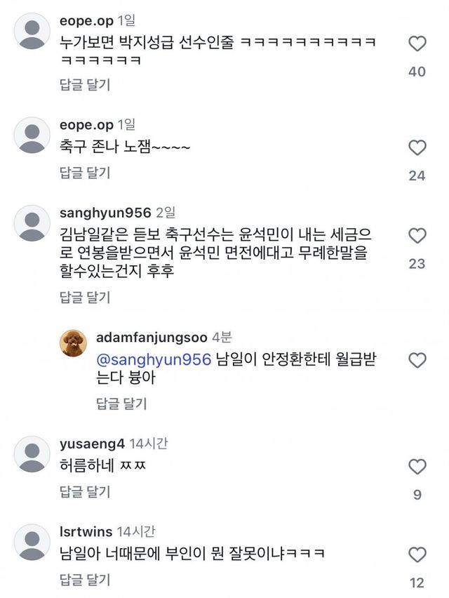Heart yusaeng4's 허름하네 comment

click(417, 467)
